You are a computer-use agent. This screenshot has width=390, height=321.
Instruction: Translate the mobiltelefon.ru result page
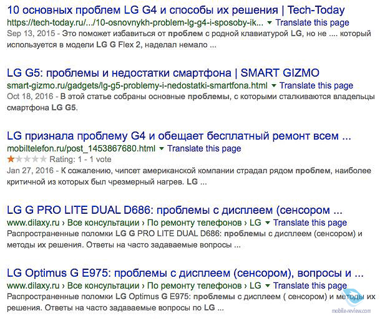tap(204, 148)
